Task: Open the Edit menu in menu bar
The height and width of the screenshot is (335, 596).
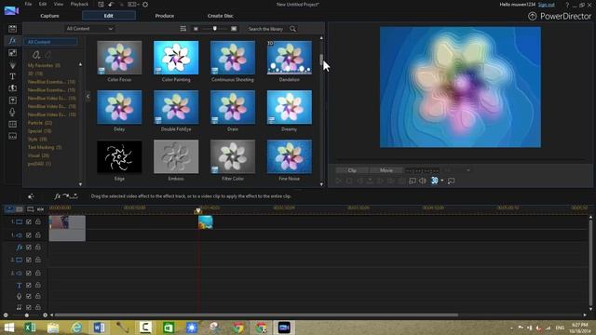Action: [x=43, y=4]
